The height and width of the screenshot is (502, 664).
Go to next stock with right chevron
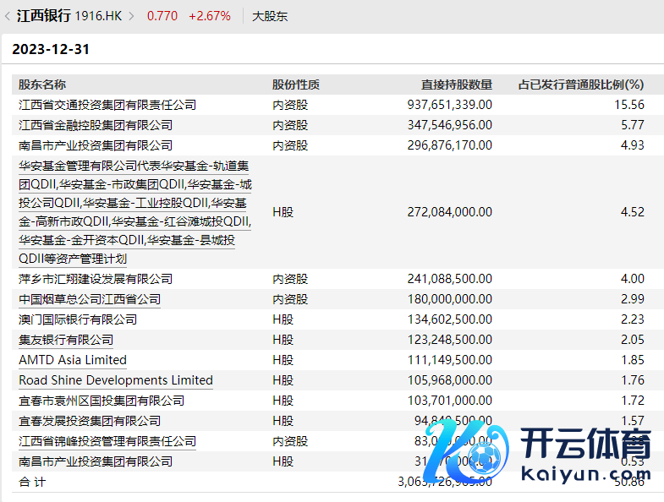pos(131,17)
